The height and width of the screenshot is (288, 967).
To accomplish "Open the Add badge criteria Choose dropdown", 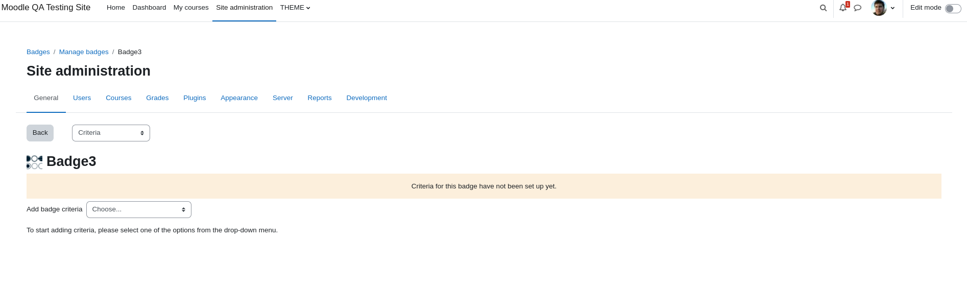I will 139,209.
